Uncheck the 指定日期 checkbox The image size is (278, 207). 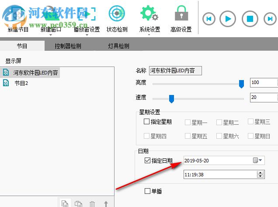pos(147,161)
